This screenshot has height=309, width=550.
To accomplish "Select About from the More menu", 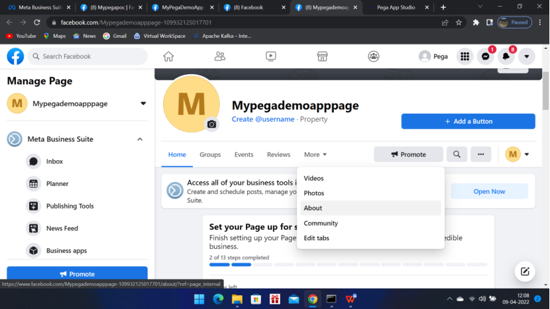I will tap(370, 208).
